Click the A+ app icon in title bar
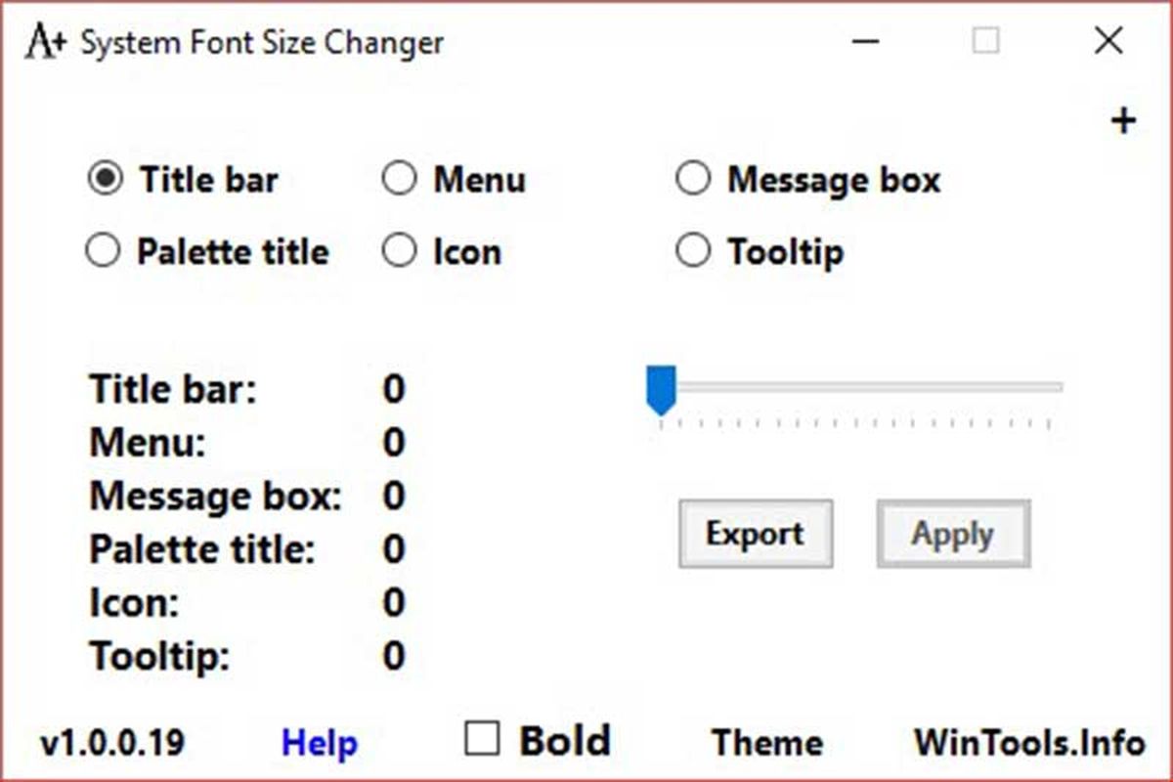The image size is (1173, 782). tap(44, 42)
